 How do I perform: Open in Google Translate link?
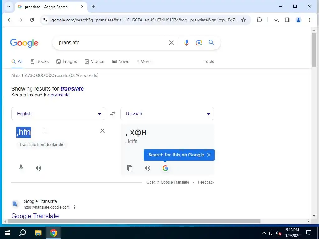tap(168, 182)
